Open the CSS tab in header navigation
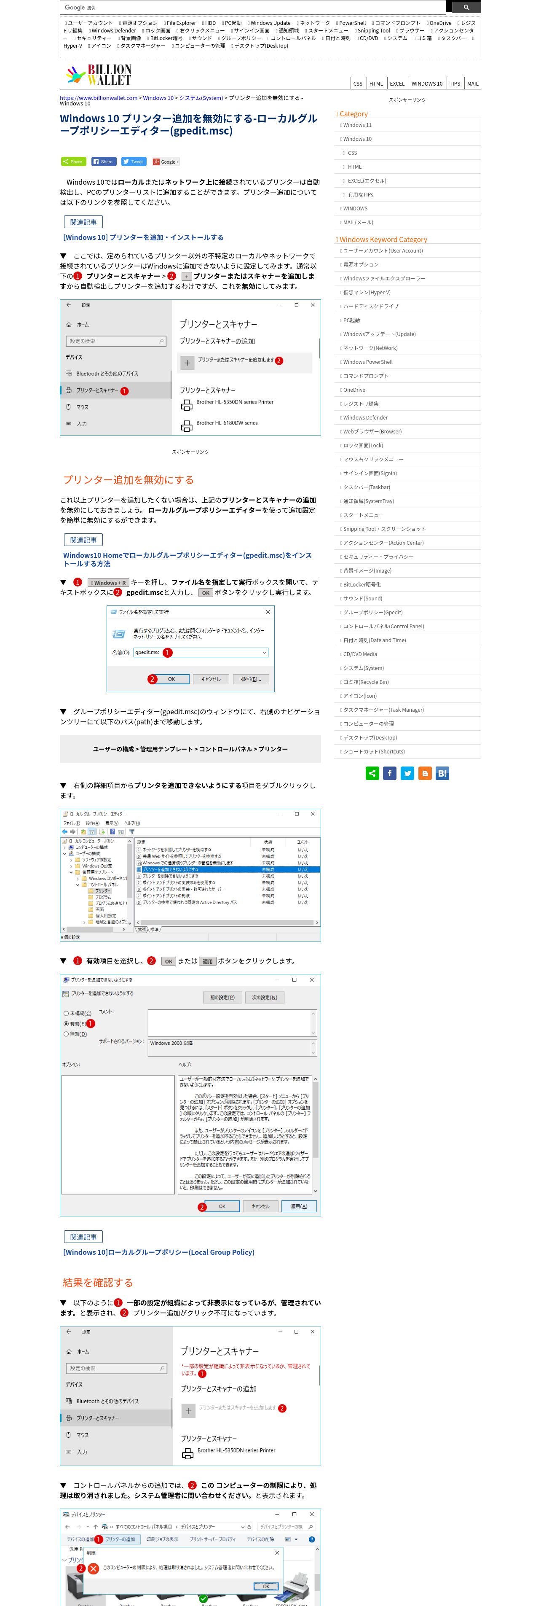 coord(358,83)
